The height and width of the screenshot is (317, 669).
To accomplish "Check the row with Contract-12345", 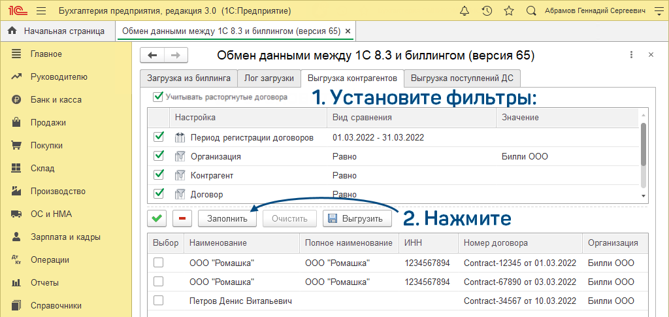I will (x=158, y=263).
